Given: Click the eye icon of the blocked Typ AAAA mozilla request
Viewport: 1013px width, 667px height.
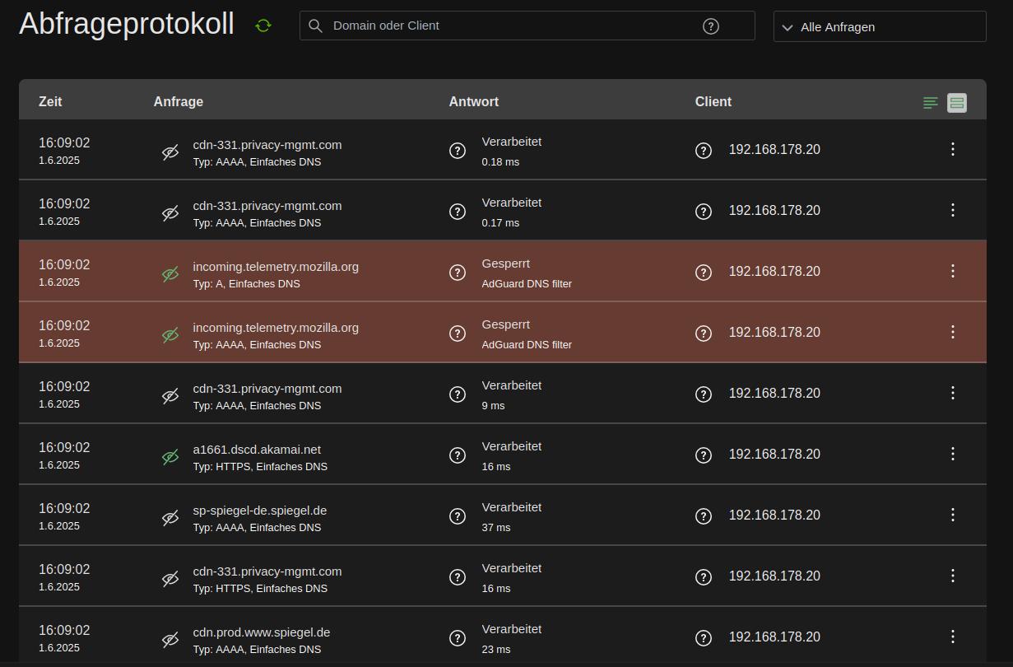Looking at the screenshot, I should 170,335.
